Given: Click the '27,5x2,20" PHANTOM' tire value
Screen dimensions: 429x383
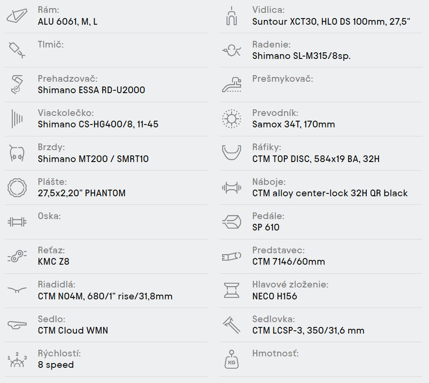Looking at the screenshot, I should coord(81,193).
